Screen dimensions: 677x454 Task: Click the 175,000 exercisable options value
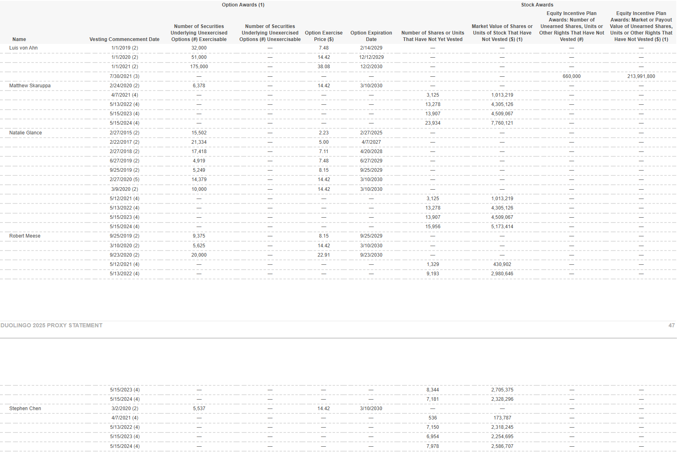pyautogui.click(x=199, y=67)
